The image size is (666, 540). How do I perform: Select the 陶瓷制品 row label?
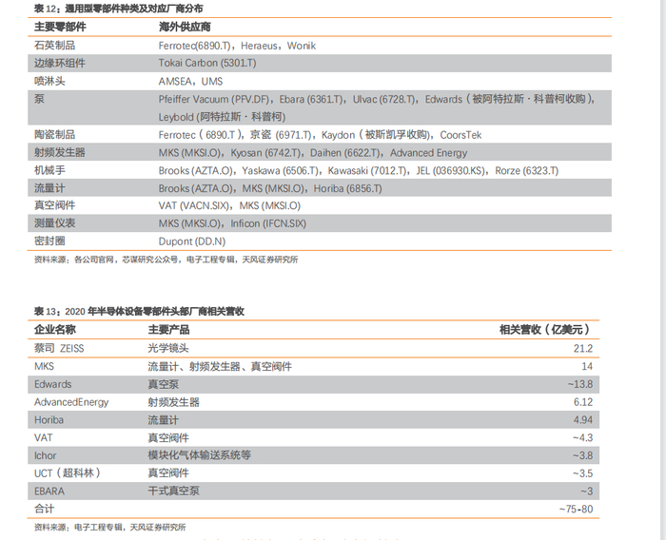tap(54, 135)
